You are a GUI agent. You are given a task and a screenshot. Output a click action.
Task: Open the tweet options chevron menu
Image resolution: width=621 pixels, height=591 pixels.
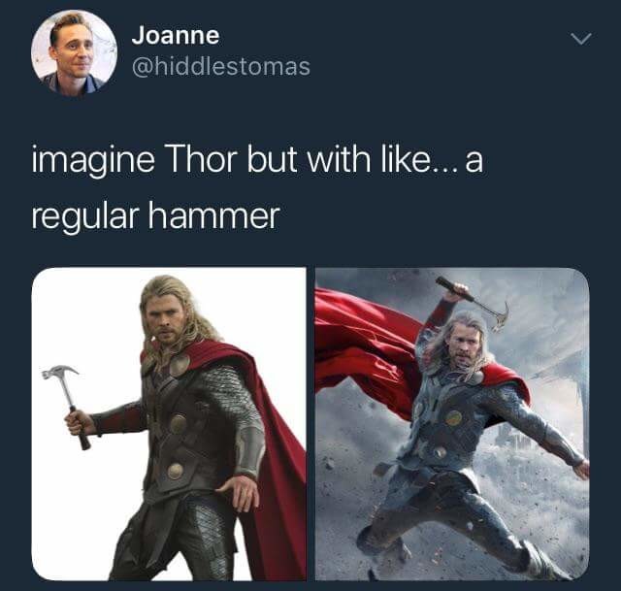pos(581,39)
